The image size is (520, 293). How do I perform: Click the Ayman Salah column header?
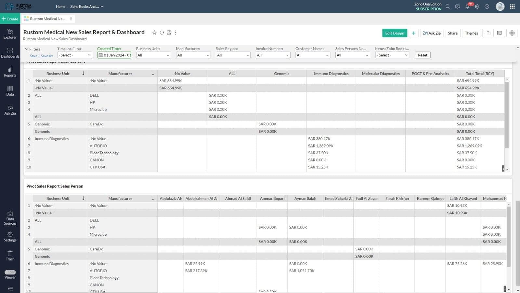click(x=305, y=198)
